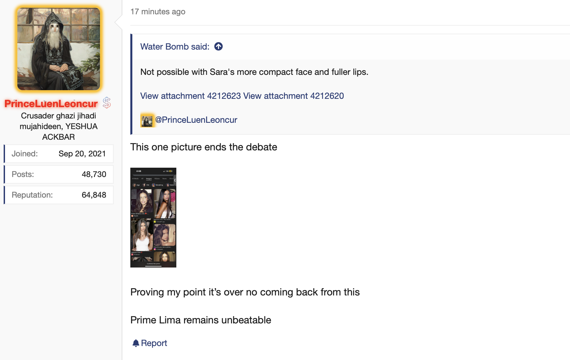Open PrinceLuenLeoncur's large profile avatar

point(59,49)
